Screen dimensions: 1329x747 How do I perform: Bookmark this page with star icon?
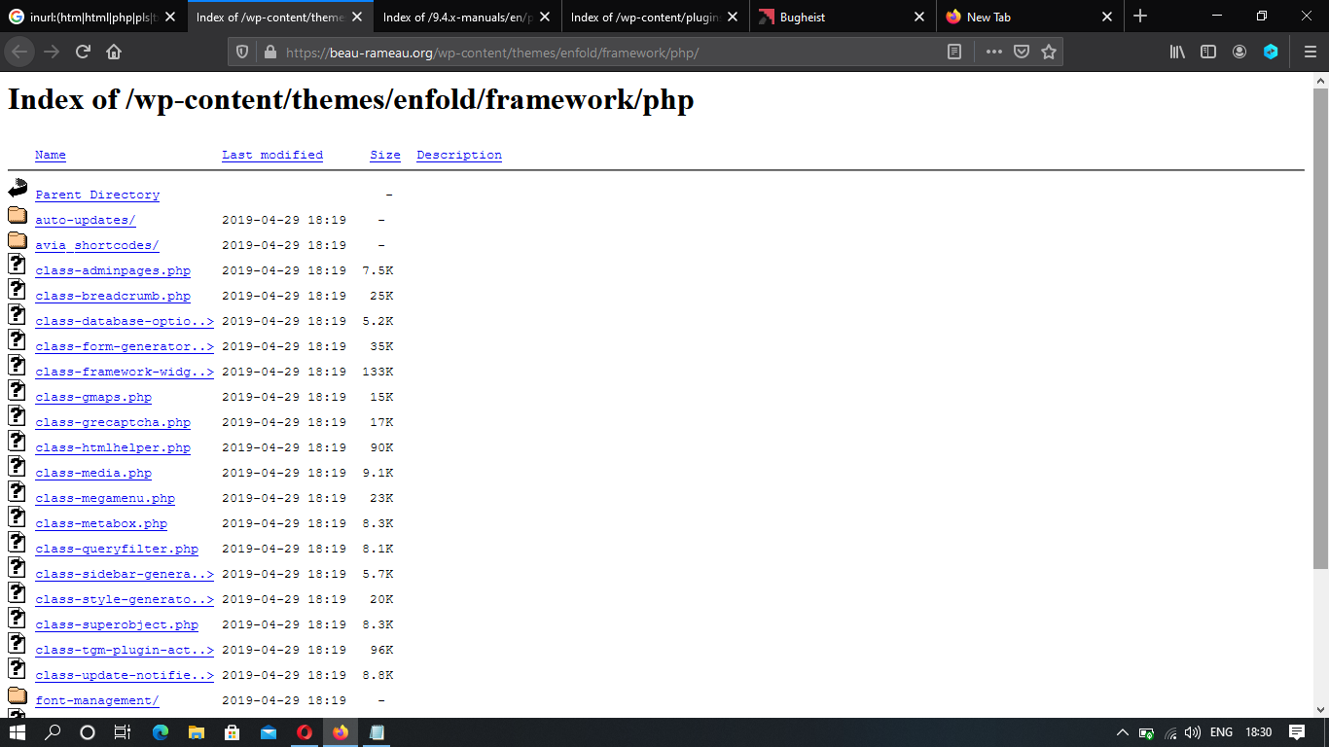[x=1049, y=53]
